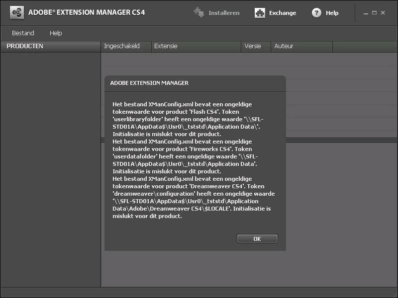Sort by the Extensie column header
This screenshot has width=398, height=298.
click(196, 46)
